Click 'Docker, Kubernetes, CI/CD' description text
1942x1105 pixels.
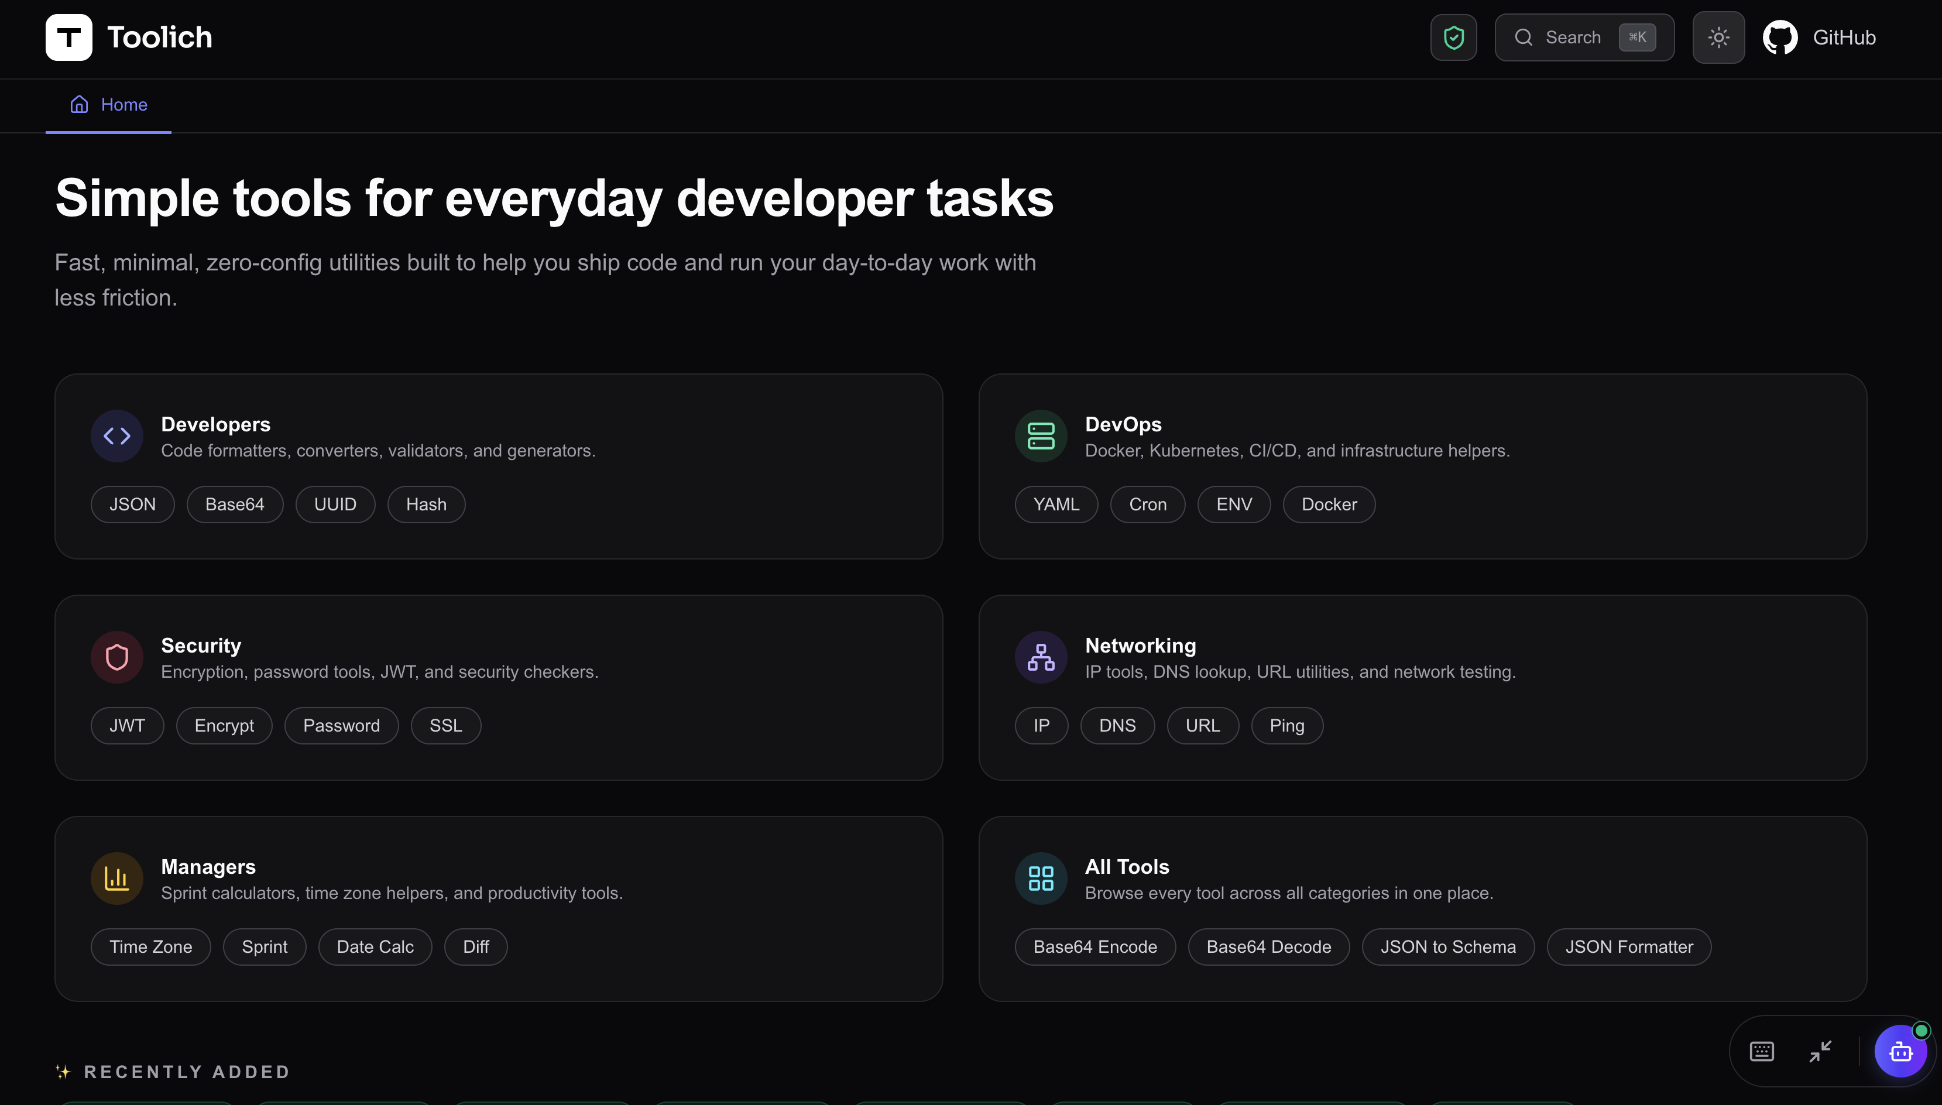(1297, 451)
